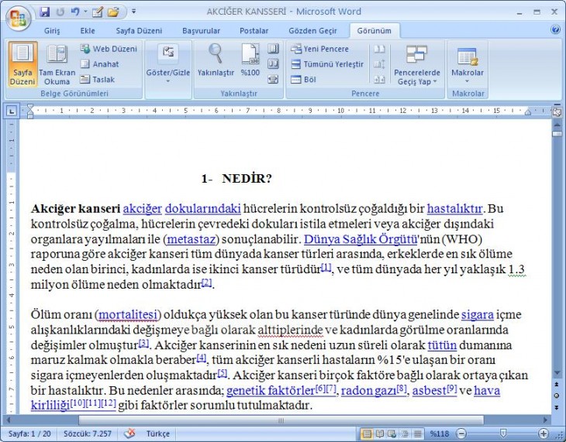Click the Redo icon in quick access toolbar
This screenshot has width=566, height=442.
(x=60, y=12)
